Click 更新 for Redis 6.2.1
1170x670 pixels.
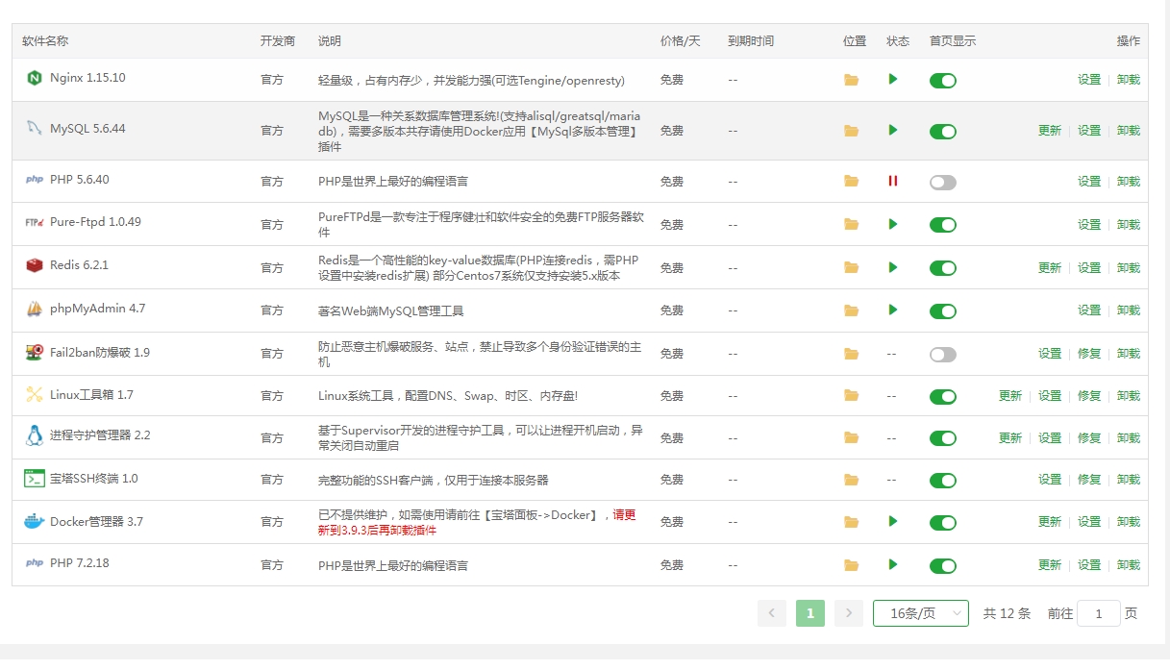click(1050, 268)
